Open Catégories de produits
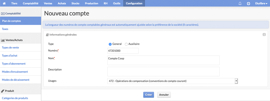Screen dimensions: 270x101 coord(21,98)
